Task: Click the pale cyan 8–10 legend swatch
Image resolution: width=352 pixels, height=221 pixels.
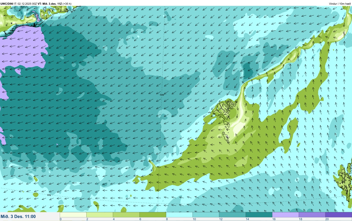Action: (x=179, y=215)
